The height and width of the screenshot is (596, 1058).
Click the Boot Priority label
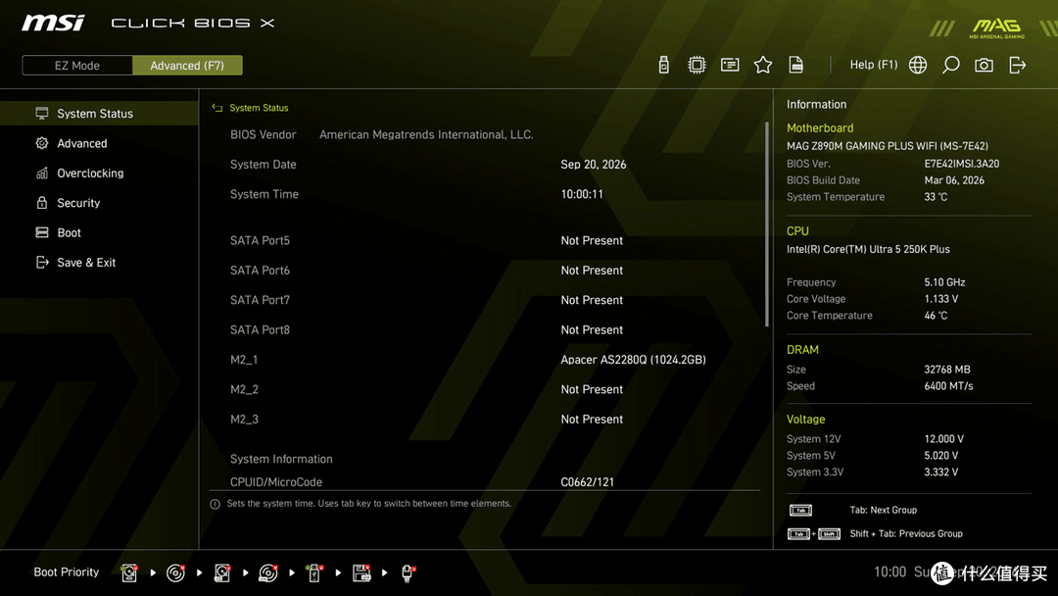pos(67,572)
